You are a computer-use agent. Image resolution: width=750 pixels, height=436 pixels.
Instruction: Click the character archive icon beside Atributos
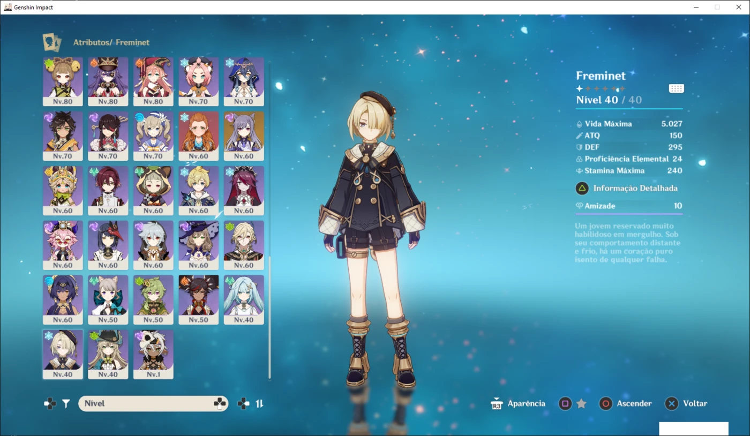pos(52,42)
